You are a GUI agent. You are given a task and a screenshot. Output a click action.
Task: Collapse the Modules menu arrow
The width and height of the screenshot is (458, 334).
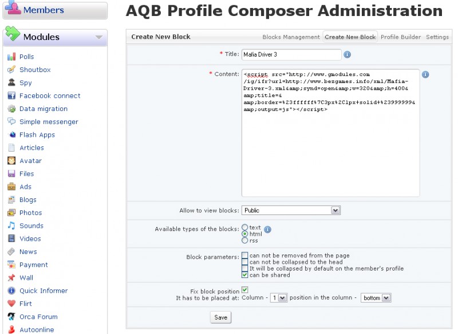(99, 37)
